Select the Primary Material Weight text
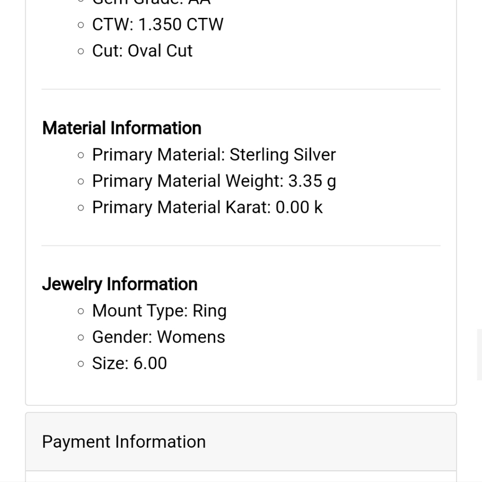Viewport: 482px width, 482px height. click(x=214, y=181)
